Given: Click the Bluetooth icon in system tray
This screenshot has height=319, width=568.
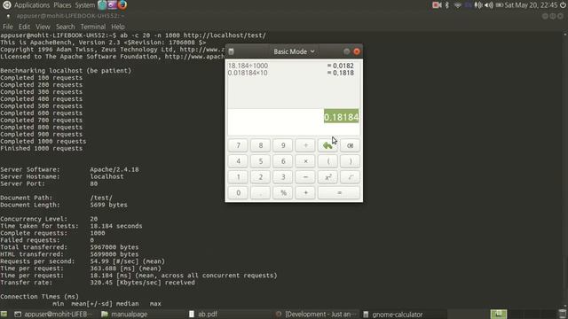Looking at the screenshot, I should pos(446,5).
